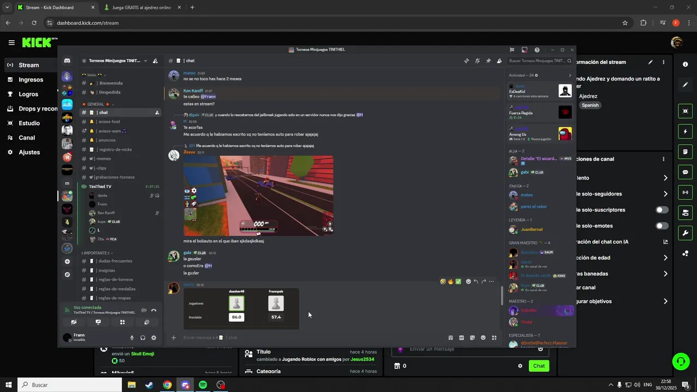Click the Discord message attach plus button

click(x=174, y=338)
